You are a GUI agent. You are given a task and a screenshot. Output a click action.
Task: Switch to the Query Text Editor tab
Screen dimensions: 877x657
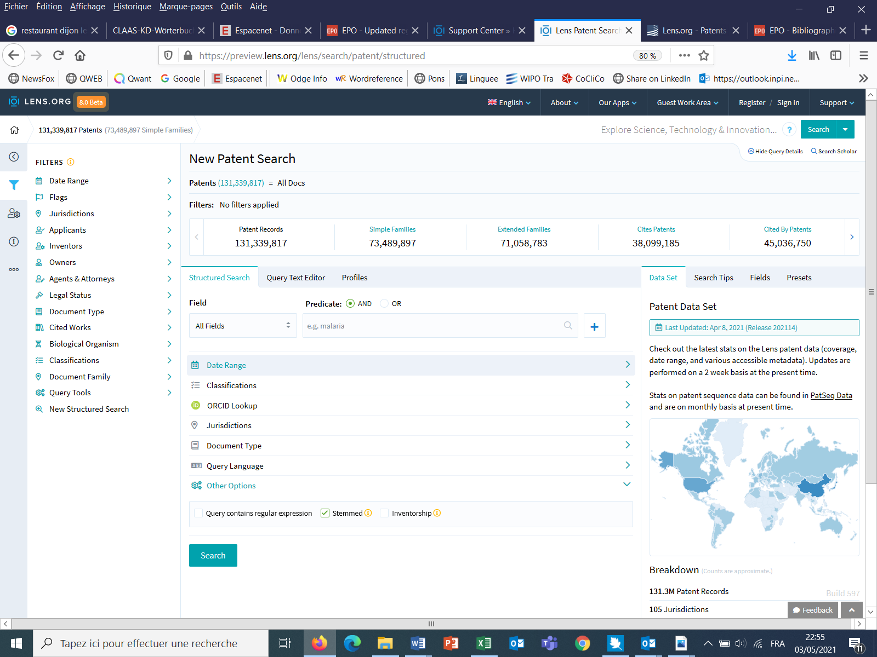click(295, 278)
